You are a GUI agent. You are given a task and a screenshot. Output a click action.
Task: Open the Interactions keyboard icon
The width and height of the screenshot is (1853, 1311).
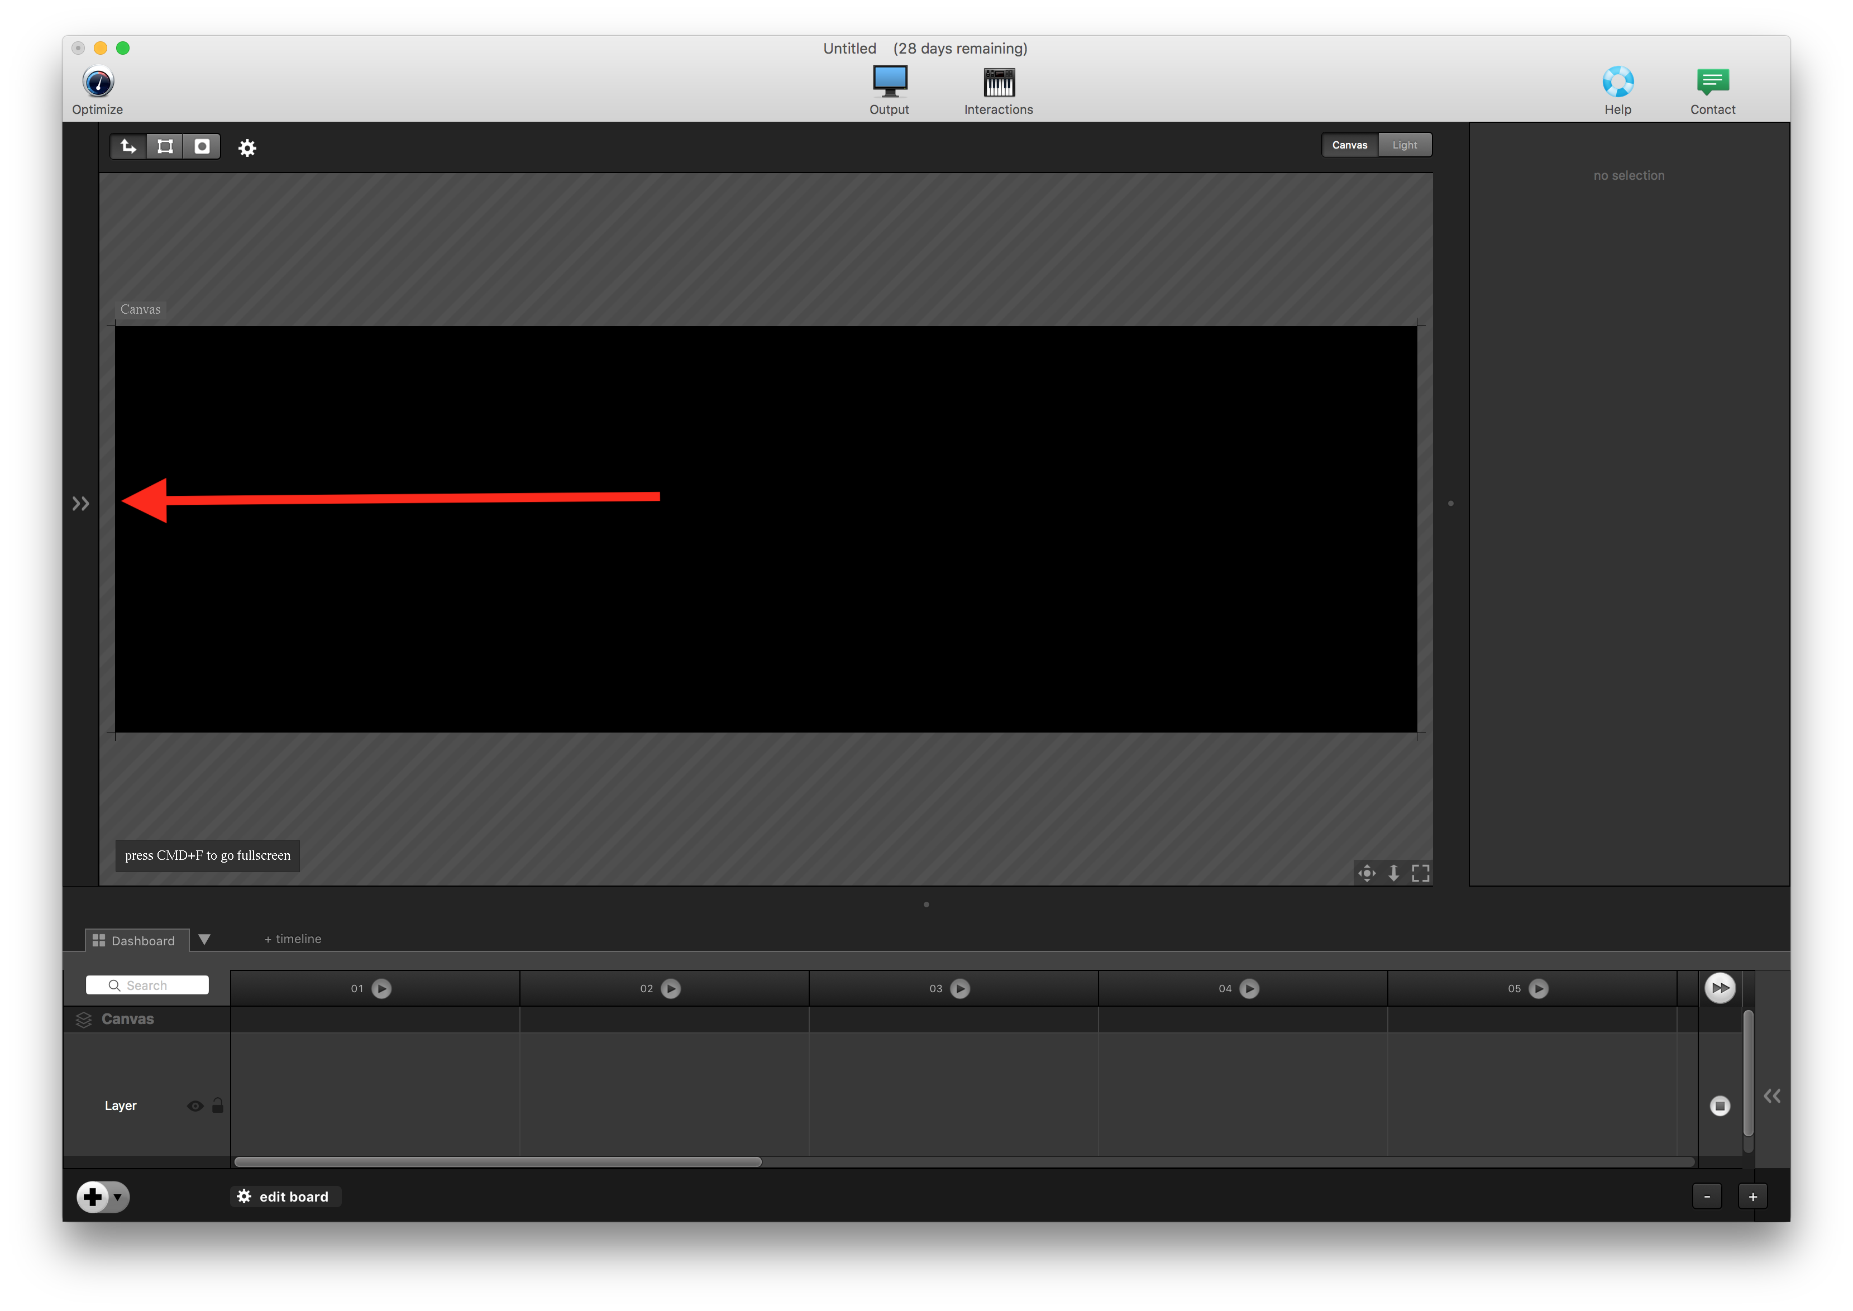(999, 82)
